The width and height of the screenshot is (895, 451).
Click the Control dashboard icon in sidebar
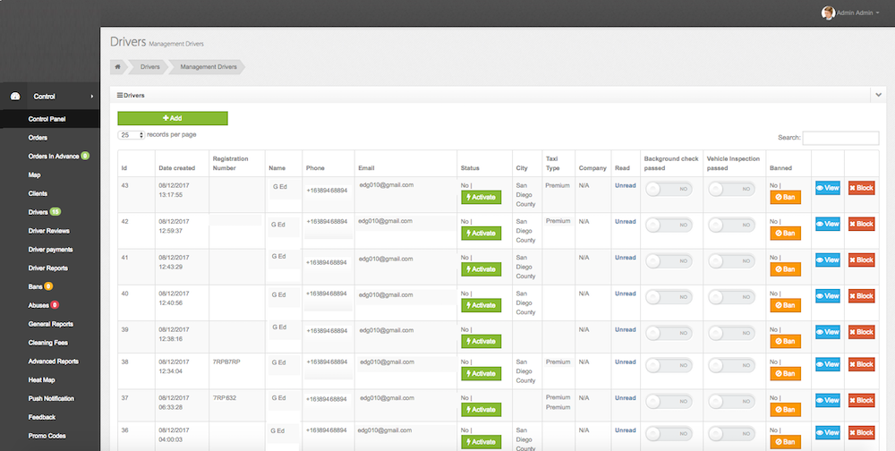15,97
